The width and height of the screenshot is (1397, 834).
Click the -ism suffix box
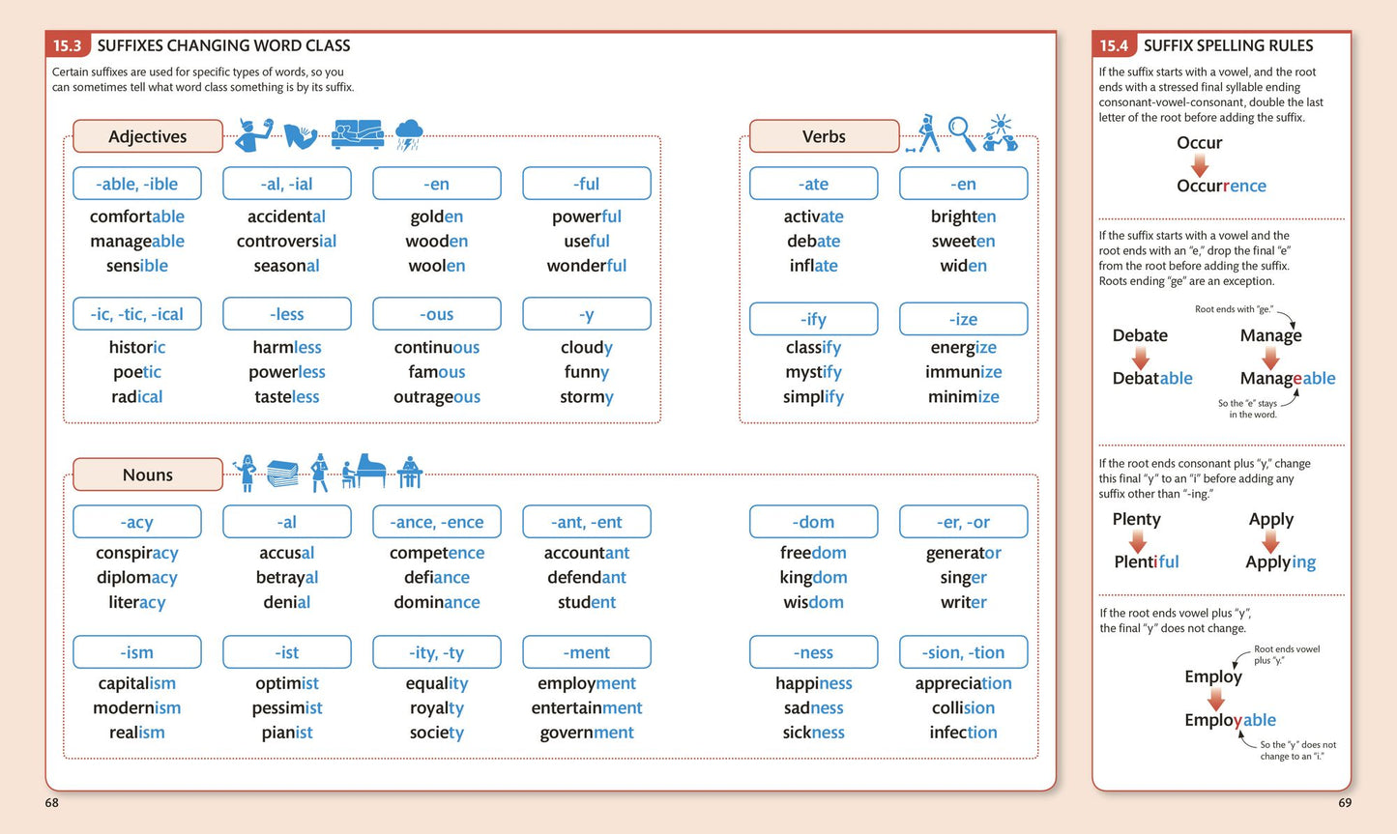click(x=137, y=652)
